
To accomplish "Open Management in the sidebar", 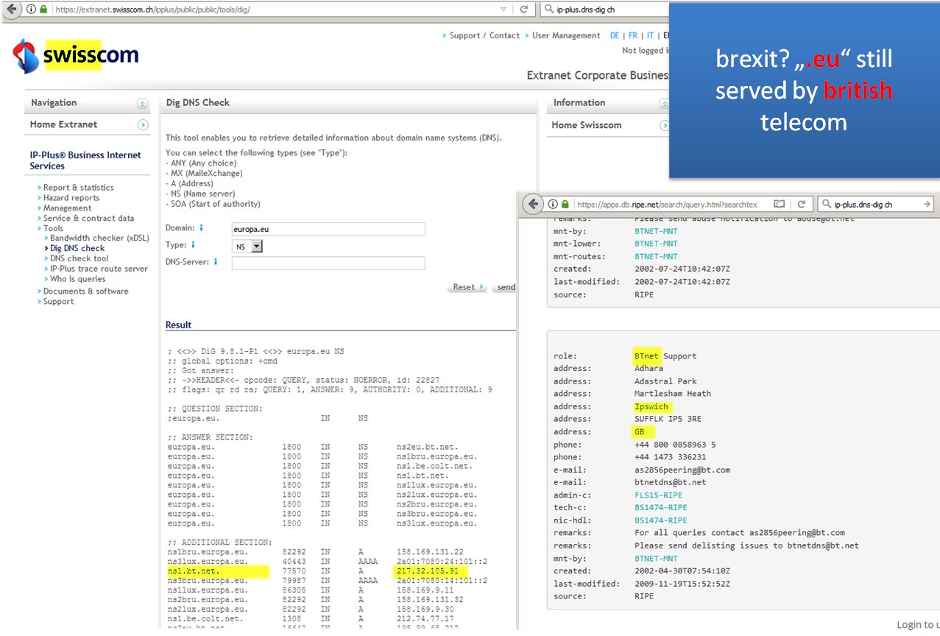I will pyautogui.click(x=68, y=208).
